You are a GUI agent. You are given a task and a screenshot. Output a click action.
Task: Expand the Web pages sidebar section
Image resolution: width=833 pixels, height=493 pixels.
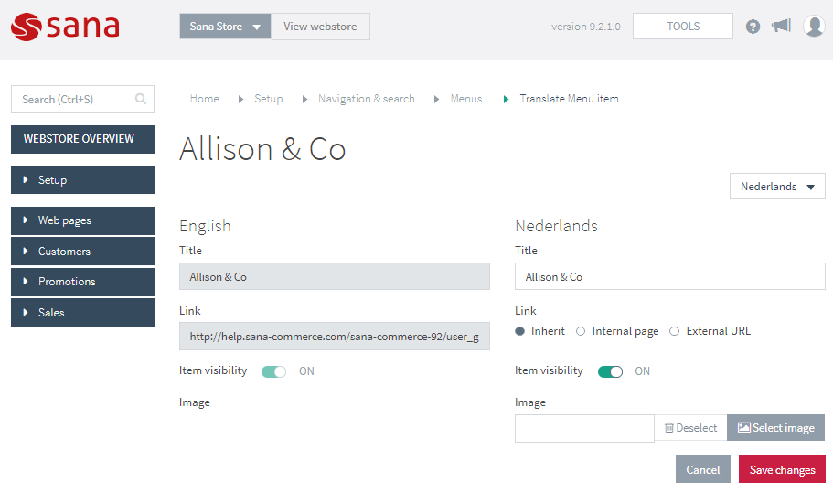click(x=82, y=220)
